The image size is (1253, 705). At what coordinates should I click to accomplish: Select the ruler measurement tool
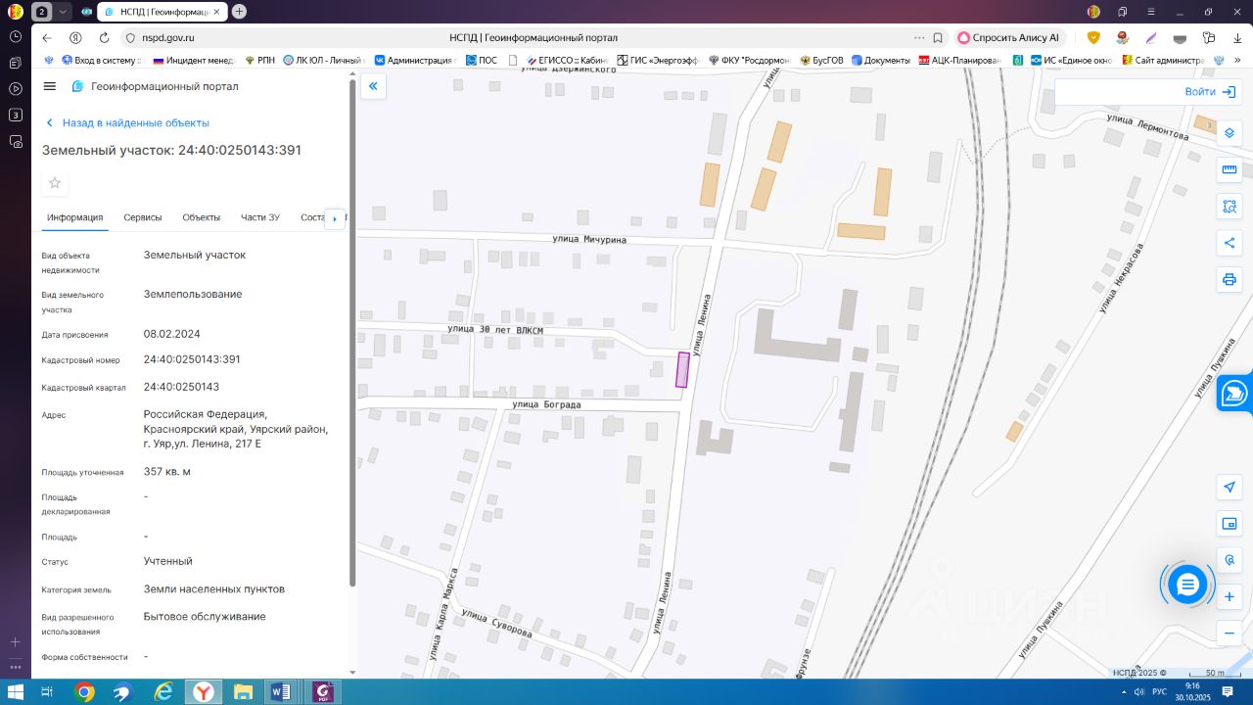pyautogui.click(x=1230, y=169)
